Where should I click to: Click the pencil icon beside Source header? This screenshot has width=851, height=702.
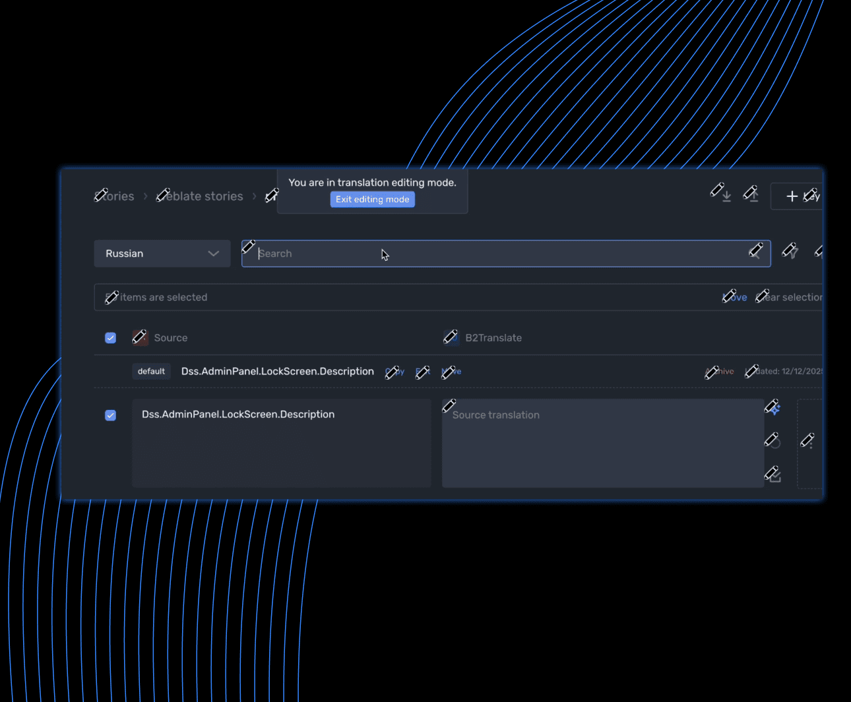pos(140,337)
